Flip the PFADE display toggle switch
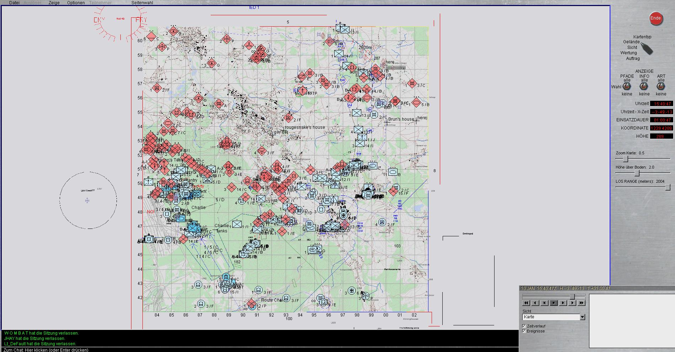 click(627, 86)
